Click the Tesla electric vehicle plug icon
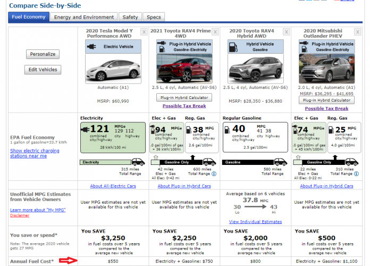Screen dimensions: 370x266 93,46
